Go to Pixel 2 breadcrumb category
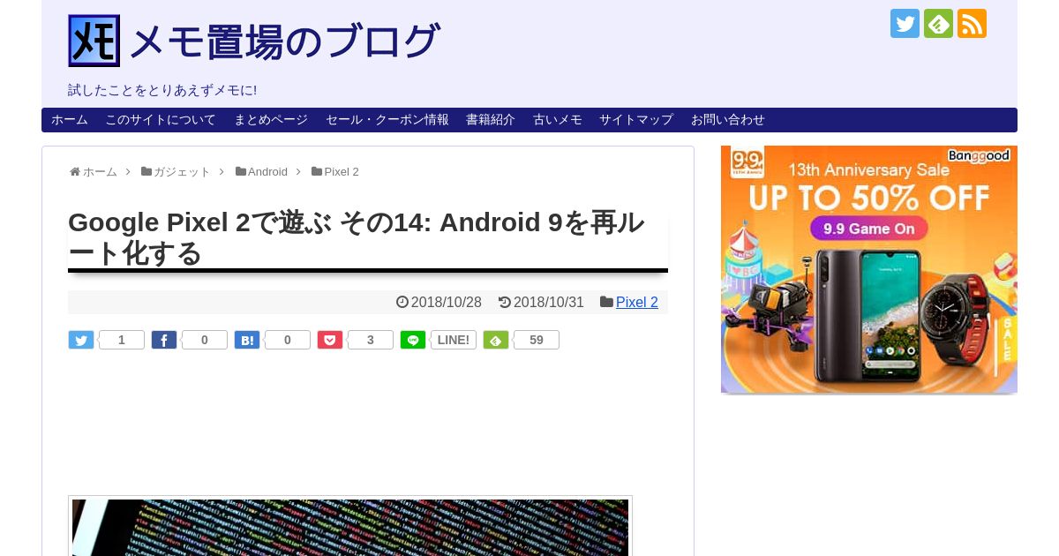Image resolution: width=1059 pixels, height=556 pixels. [342, 172]
